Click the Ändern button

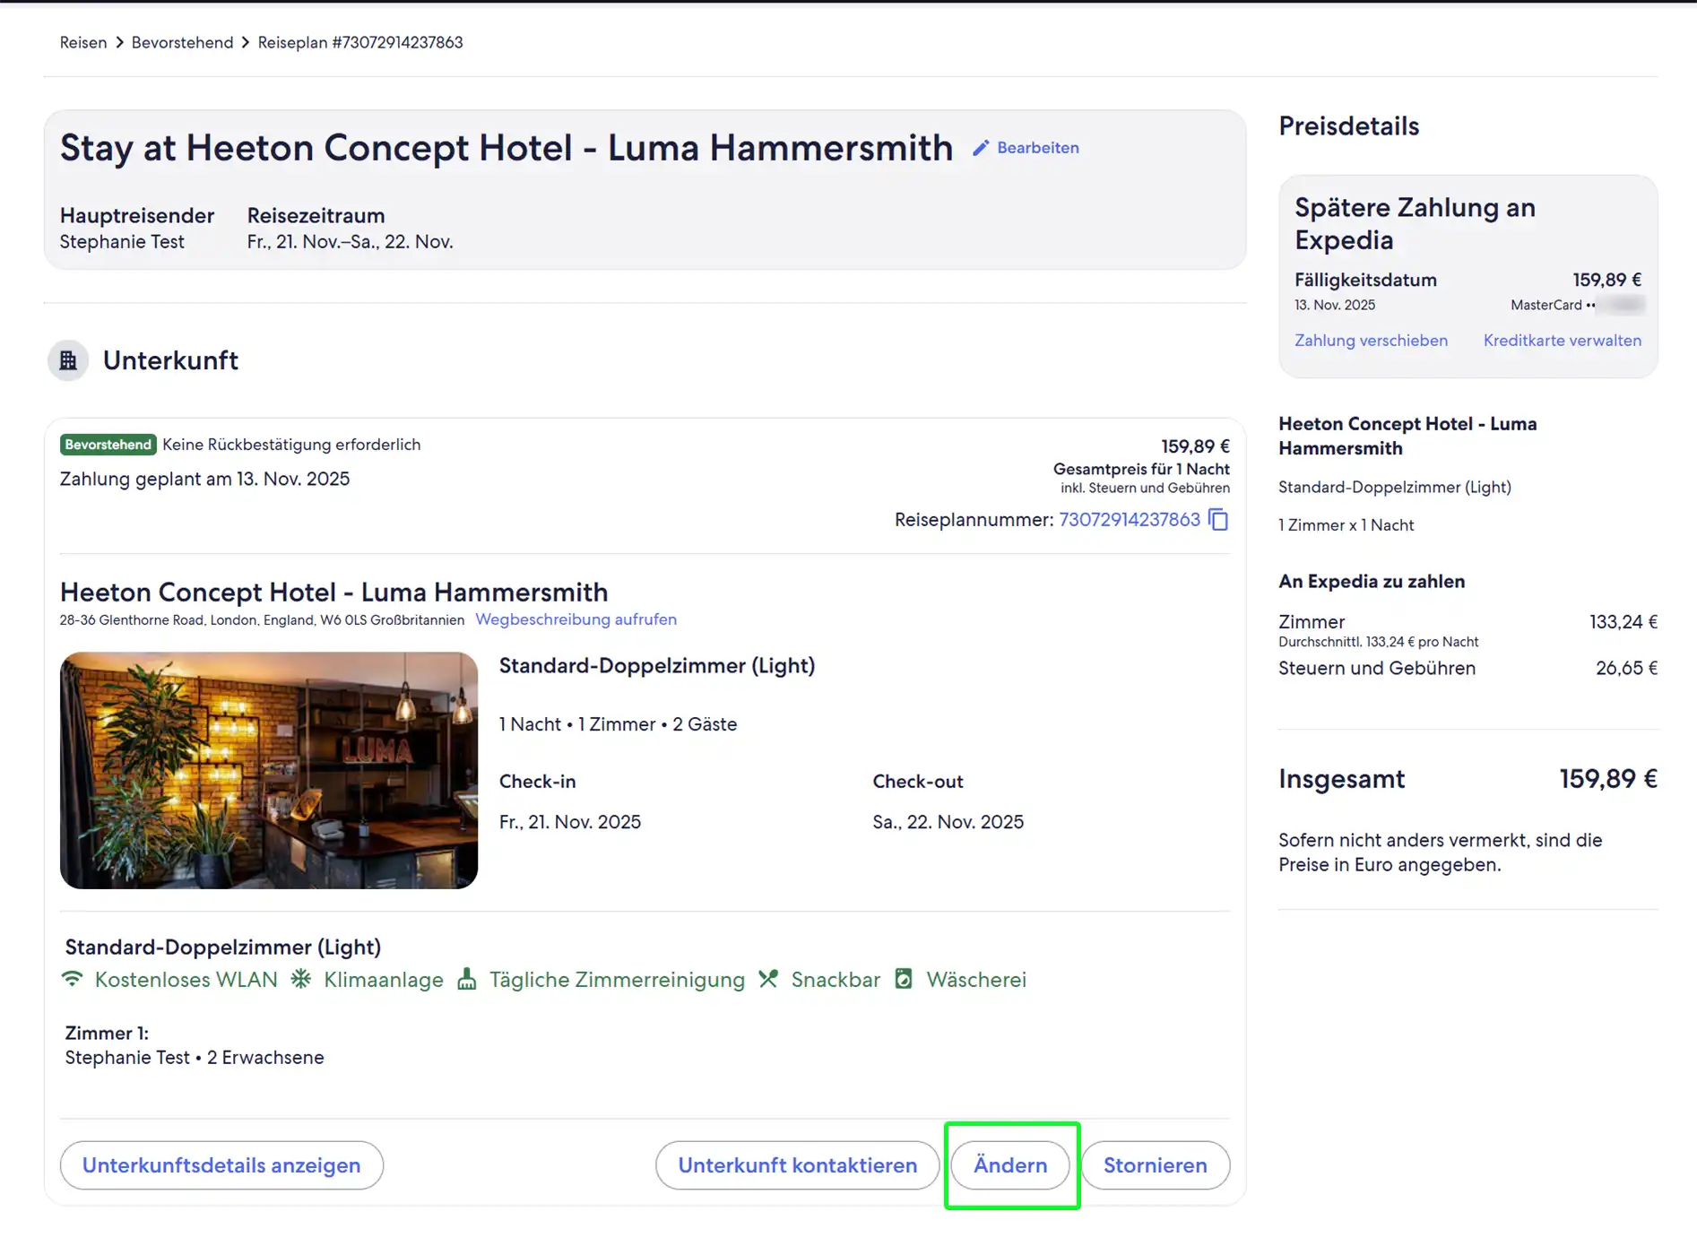point(1010,1165)
